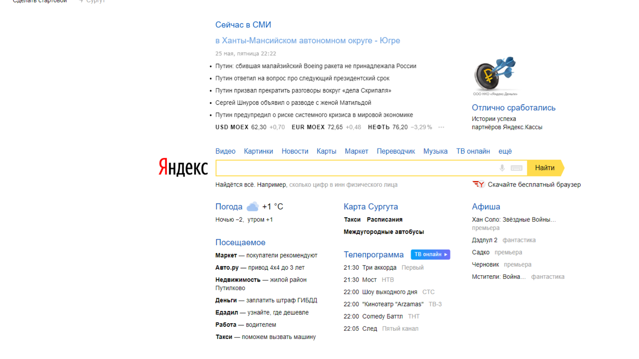Open Междугородные автобусы link
639x359 pixels.
coord(384,232)
